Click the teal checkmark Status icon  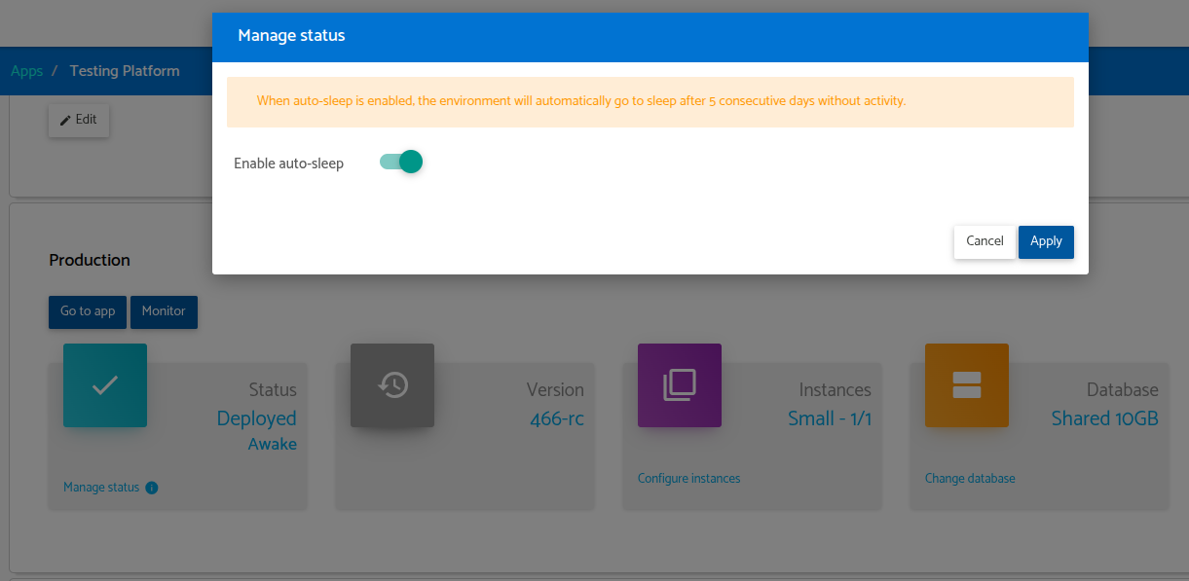tap(105, 385)
